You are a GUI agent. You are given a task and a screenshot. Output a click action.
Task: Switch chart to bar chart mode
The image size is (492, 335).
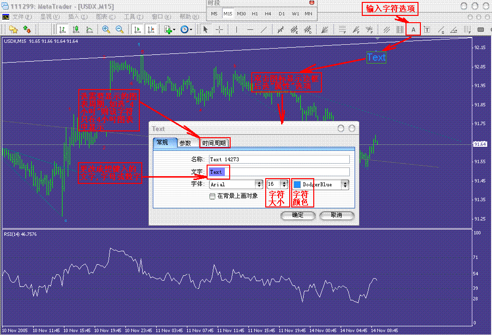point(62,29)
